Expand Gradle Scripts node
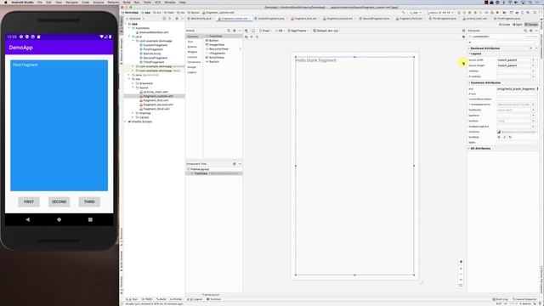Viewport: 544px width, 306px height. coord(126,122)
